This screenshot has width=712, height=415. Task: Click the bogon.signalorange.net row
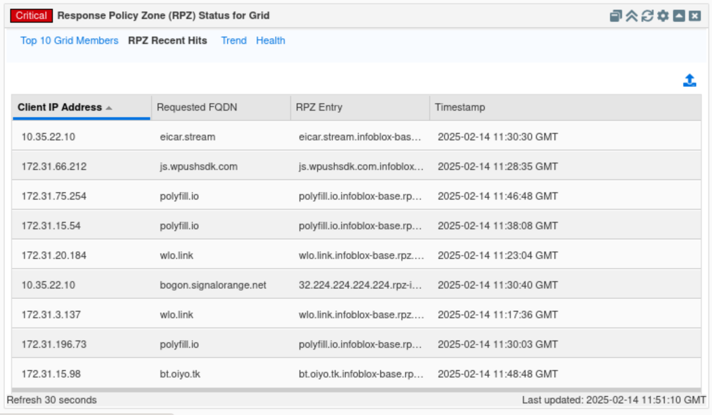click(x=213, y=285)
